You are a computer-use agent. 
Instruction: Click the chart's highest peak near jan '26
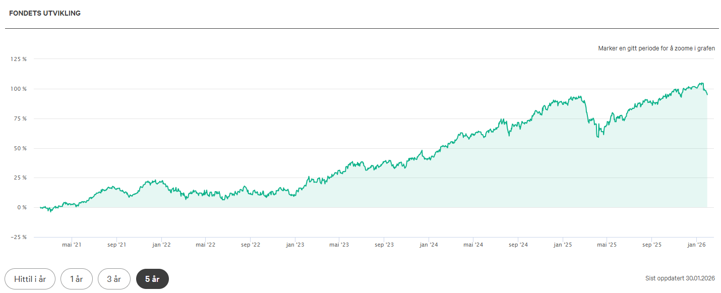tap(701, 83)
